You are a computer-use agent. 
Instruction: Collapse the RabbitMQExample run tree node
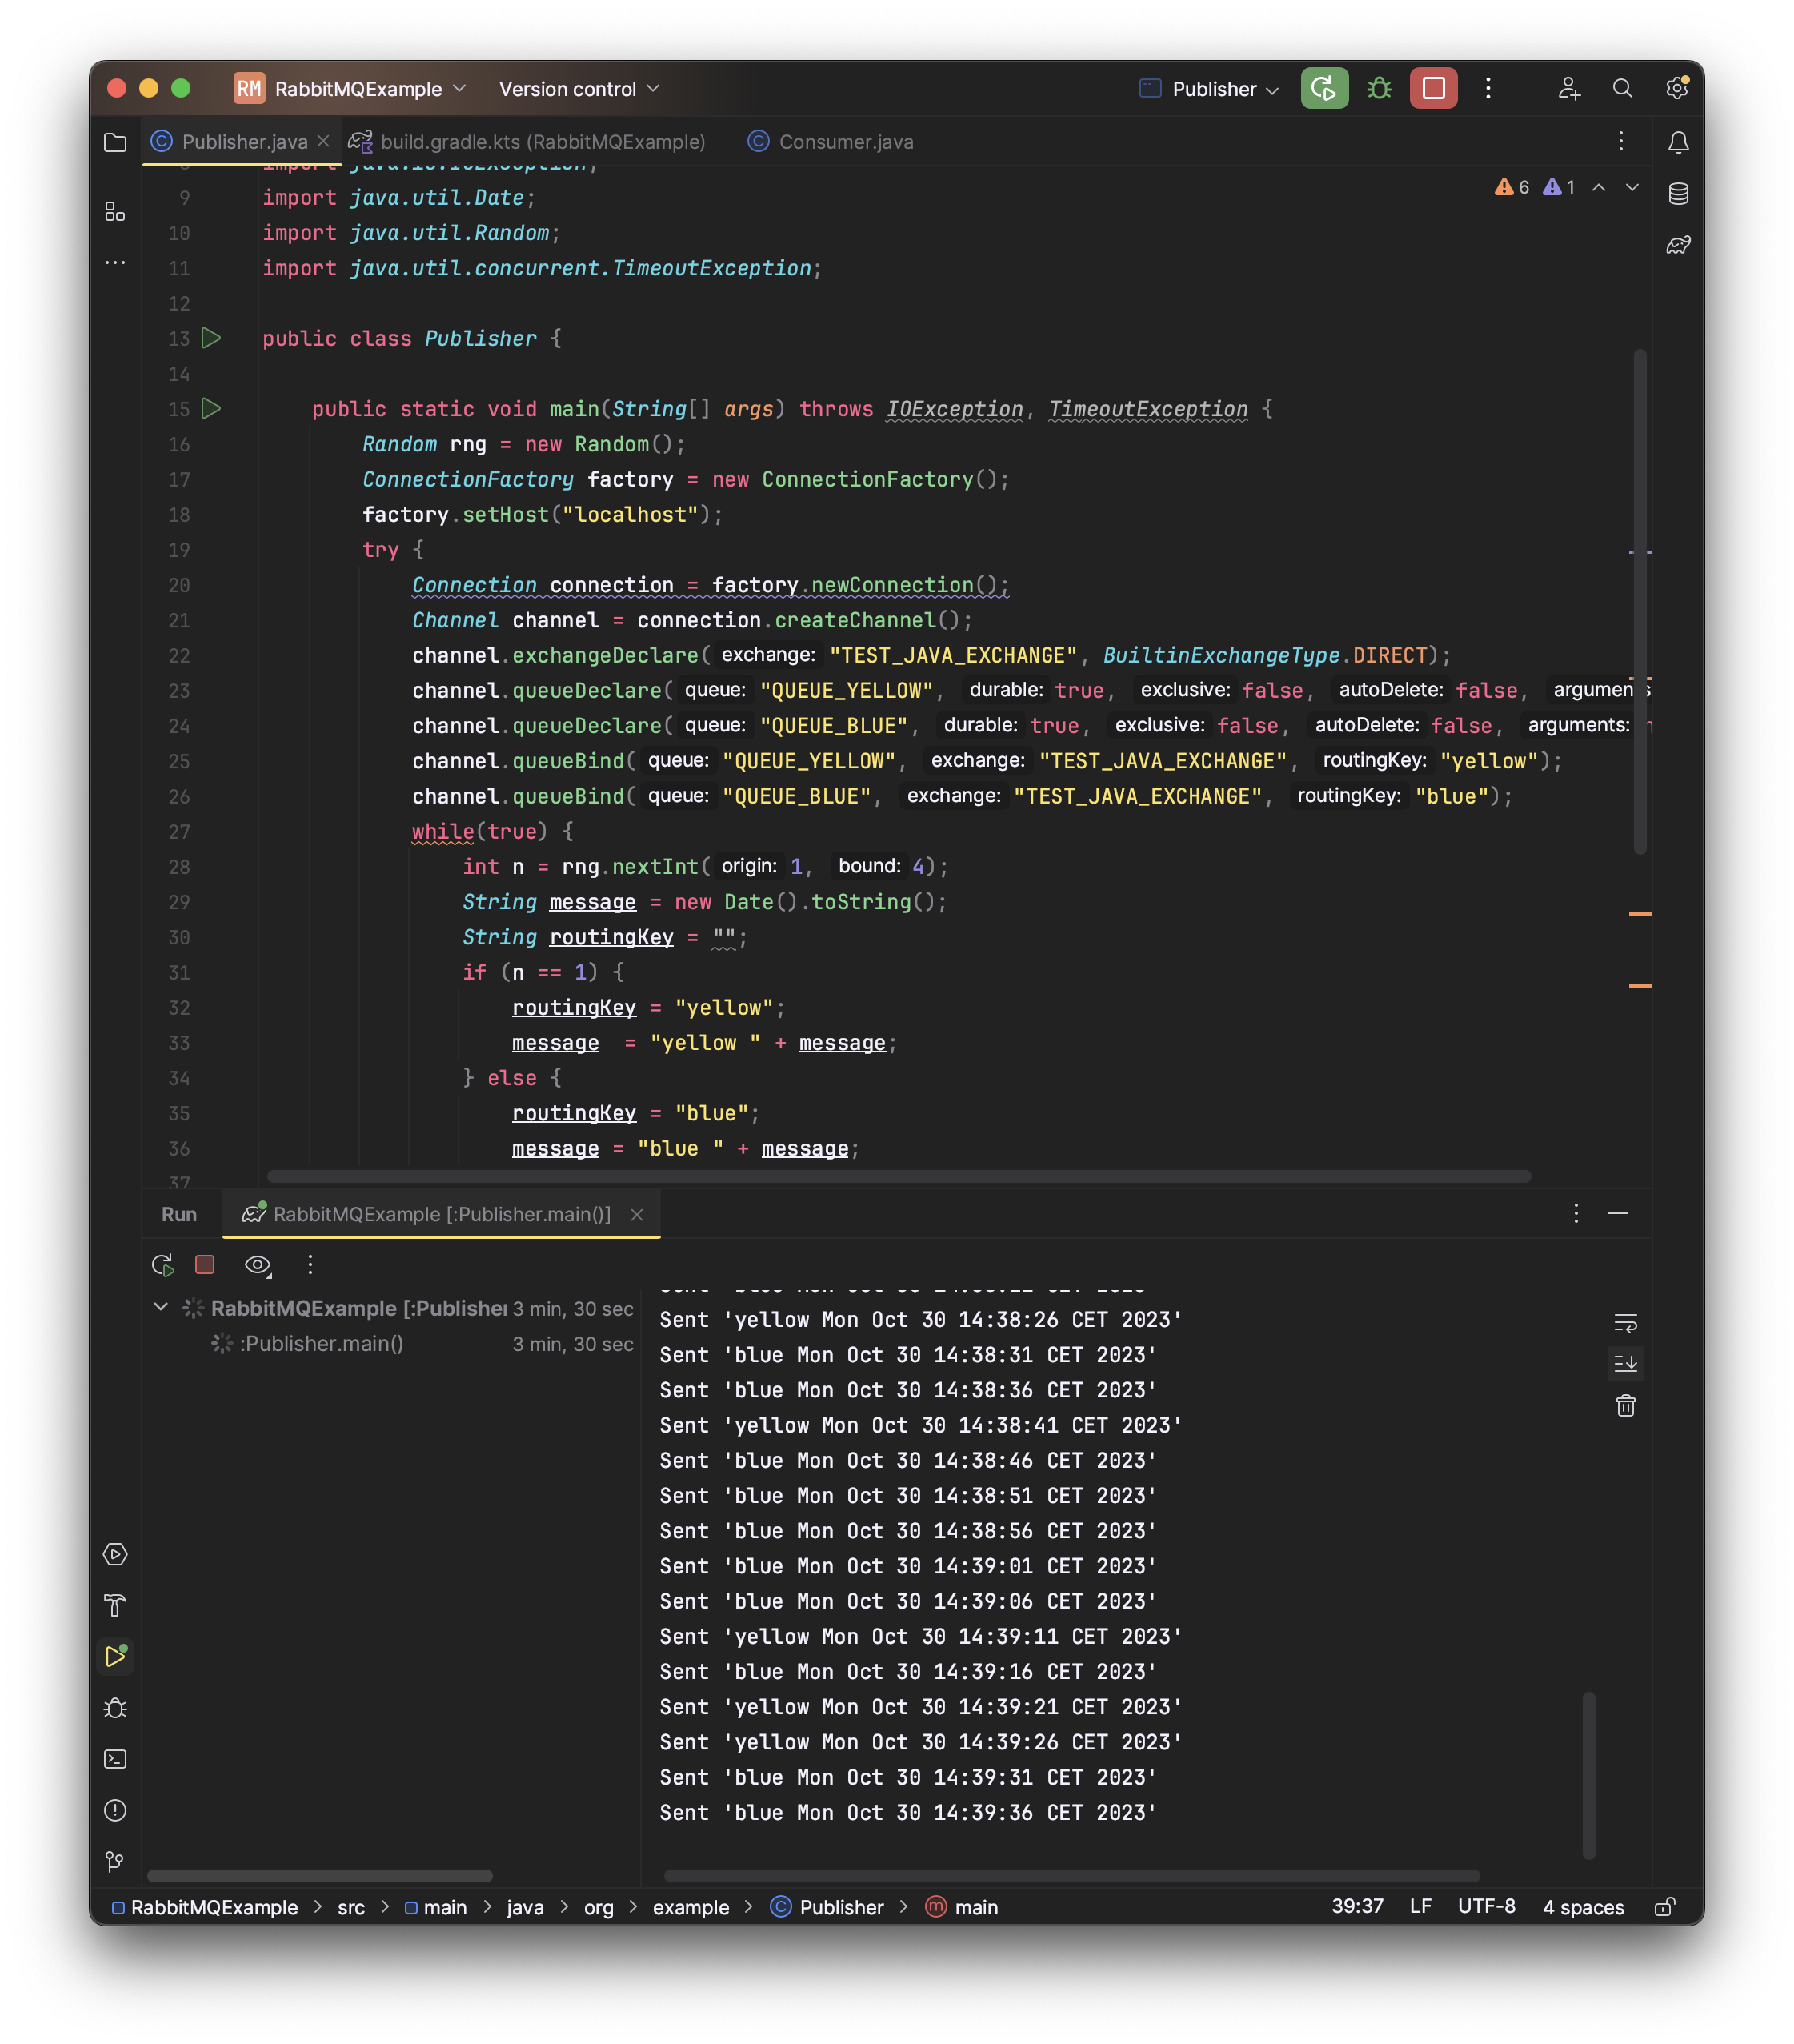161,1306
